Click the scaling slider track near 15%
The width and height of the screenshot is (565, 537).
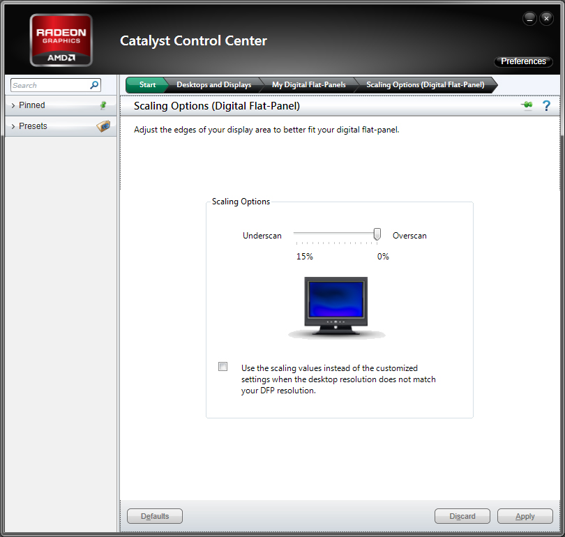coord(297,234)
